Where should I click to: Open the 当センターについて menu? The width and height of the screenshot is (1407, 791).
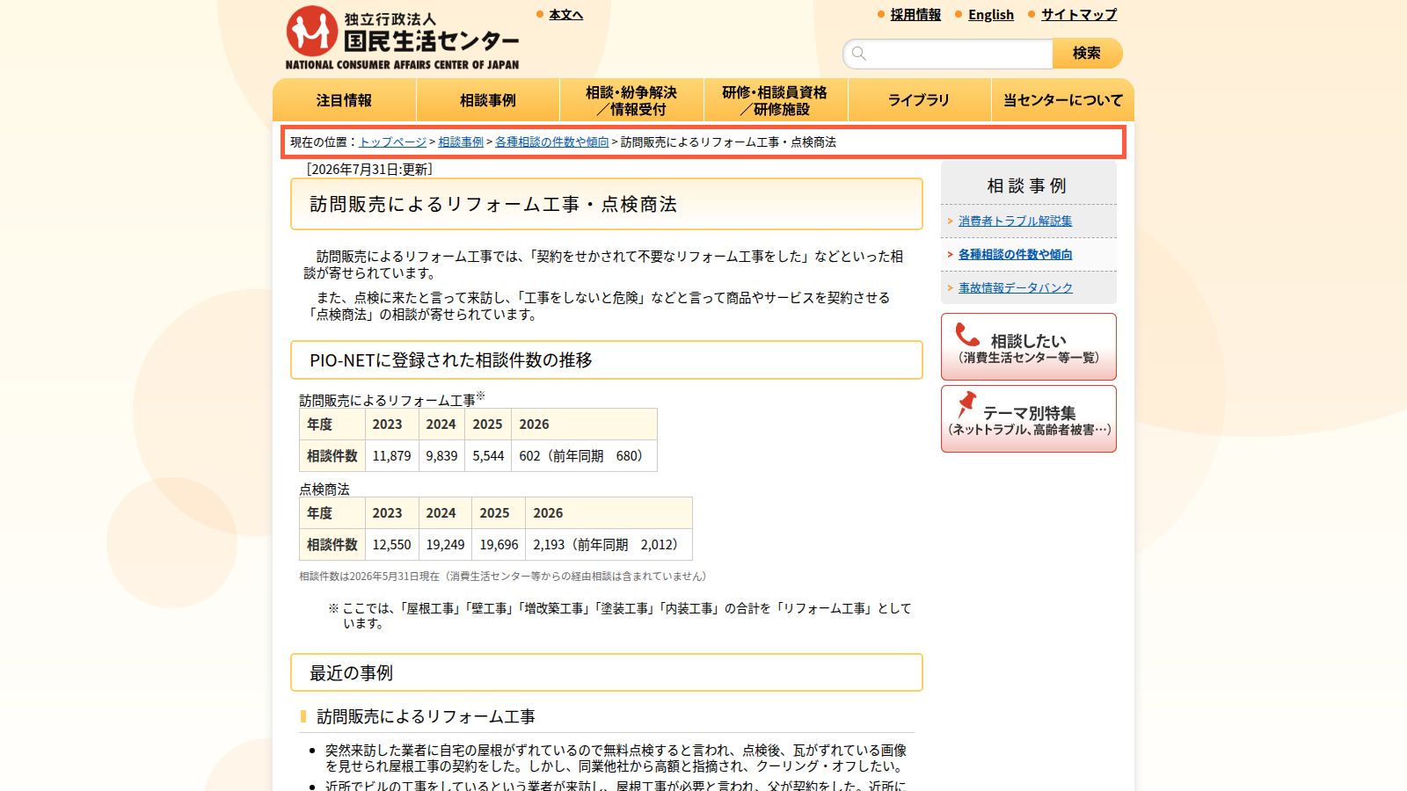click(1063, 100)
